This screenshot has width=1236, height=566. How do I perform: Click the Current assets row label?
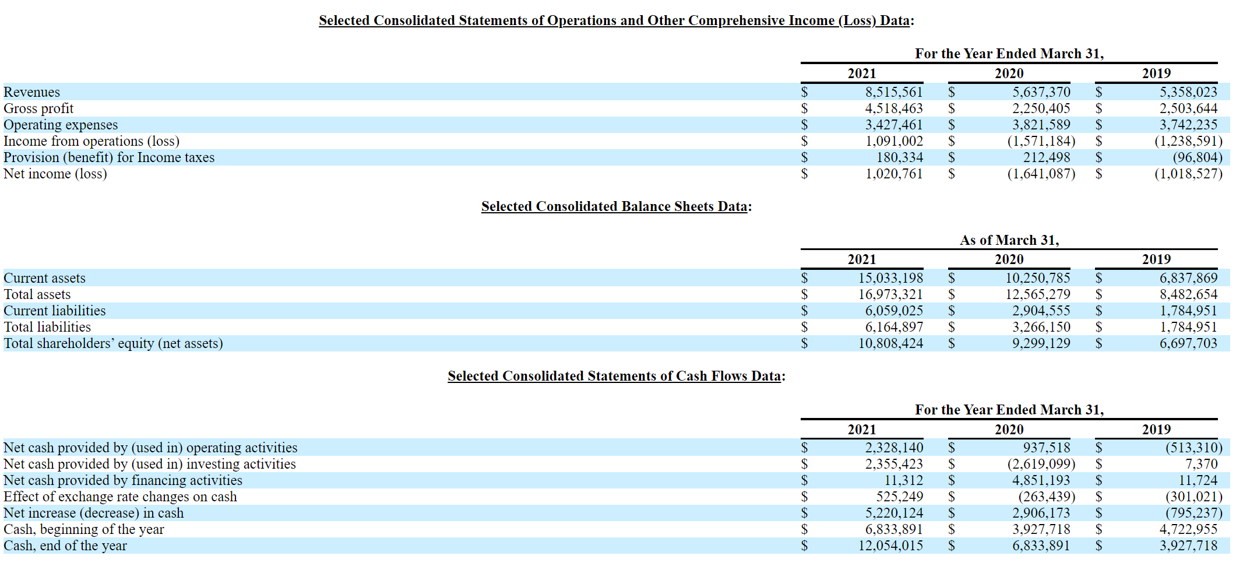pos(45,278)
